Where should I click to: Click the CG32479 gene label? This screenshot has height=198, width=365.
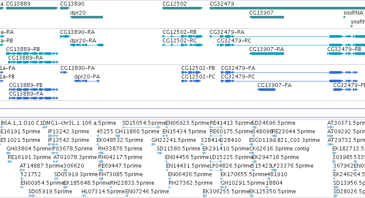[x=222, y=4]
